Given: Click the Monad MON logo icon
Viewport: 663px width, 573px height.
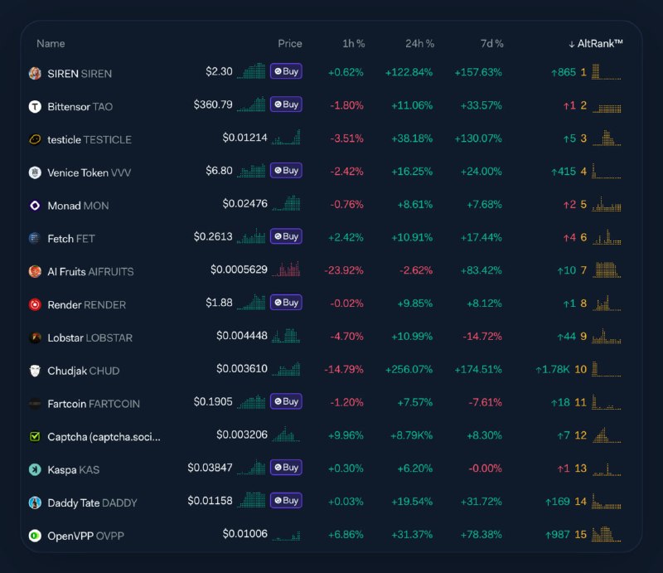Looking at the screenshot, I should pos(35,206).
